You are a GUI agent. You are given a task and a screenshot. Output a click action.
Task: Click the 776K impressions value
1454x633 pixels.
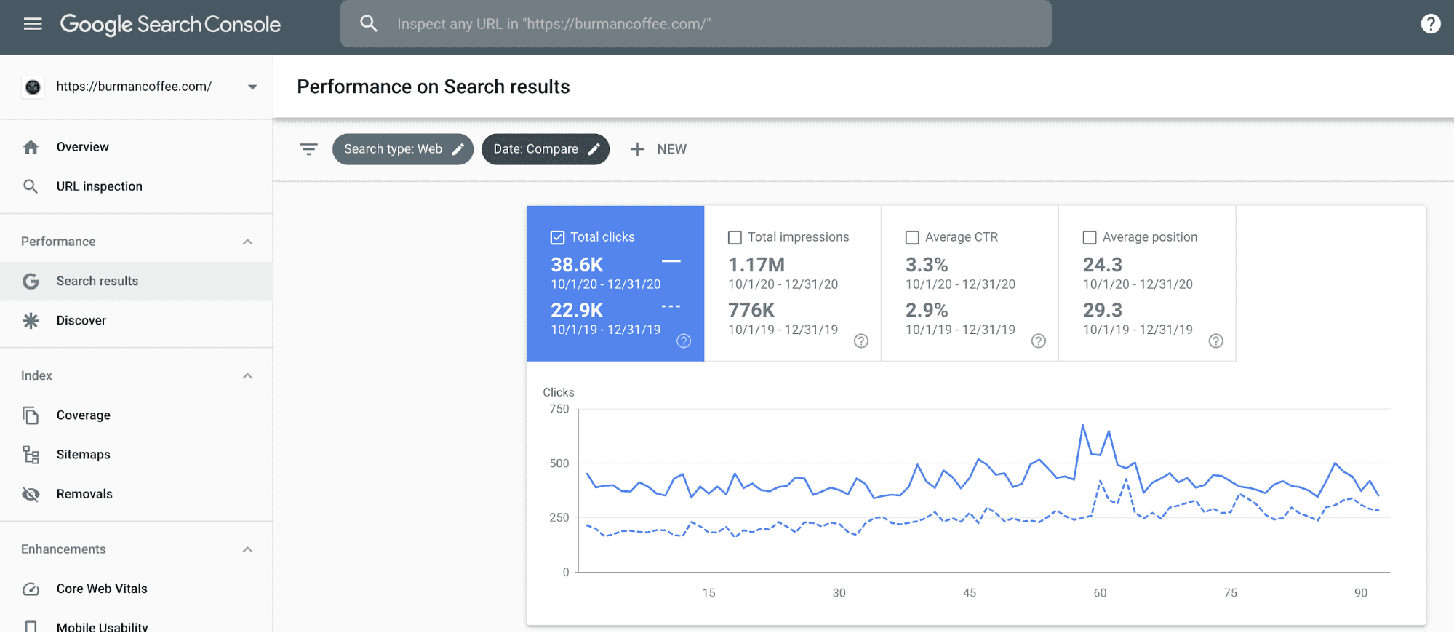click(751, 310)
